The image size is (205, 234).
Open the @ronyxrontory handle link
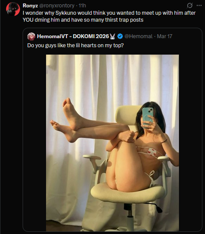click(56, 6)
